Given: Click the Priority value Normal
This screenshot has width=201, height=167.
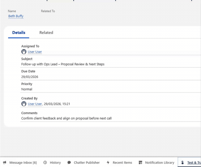Looking at the screenshot, I should [27, 89].
